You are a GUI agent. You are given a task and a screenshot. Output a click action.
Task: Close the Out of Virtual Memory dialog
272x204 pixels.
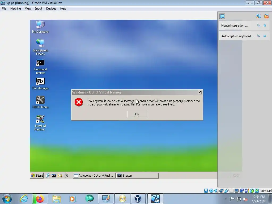point(200,92)
